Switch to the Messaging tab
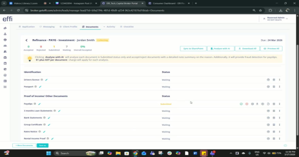Image resolution: width=299 pixels, height=157 pixels. (x=47, y=27)
